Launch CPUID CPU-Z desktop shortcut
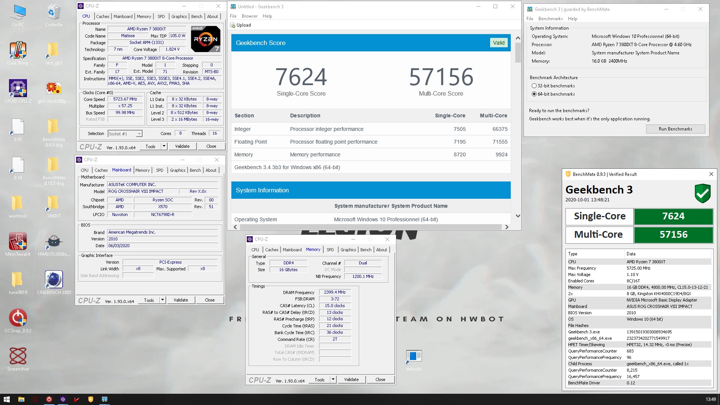Viewport: 720px width, 405px height. tap(18, 91)
